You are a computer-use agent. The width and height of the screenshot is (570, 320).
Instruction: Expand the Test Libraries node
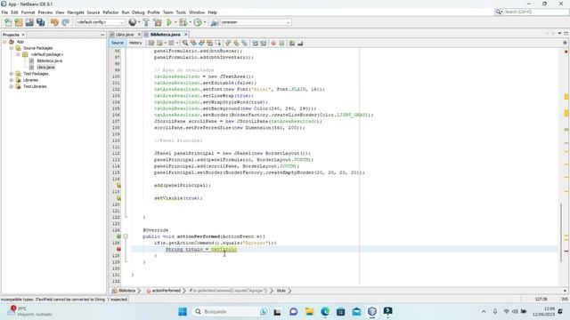click(12, 86)
